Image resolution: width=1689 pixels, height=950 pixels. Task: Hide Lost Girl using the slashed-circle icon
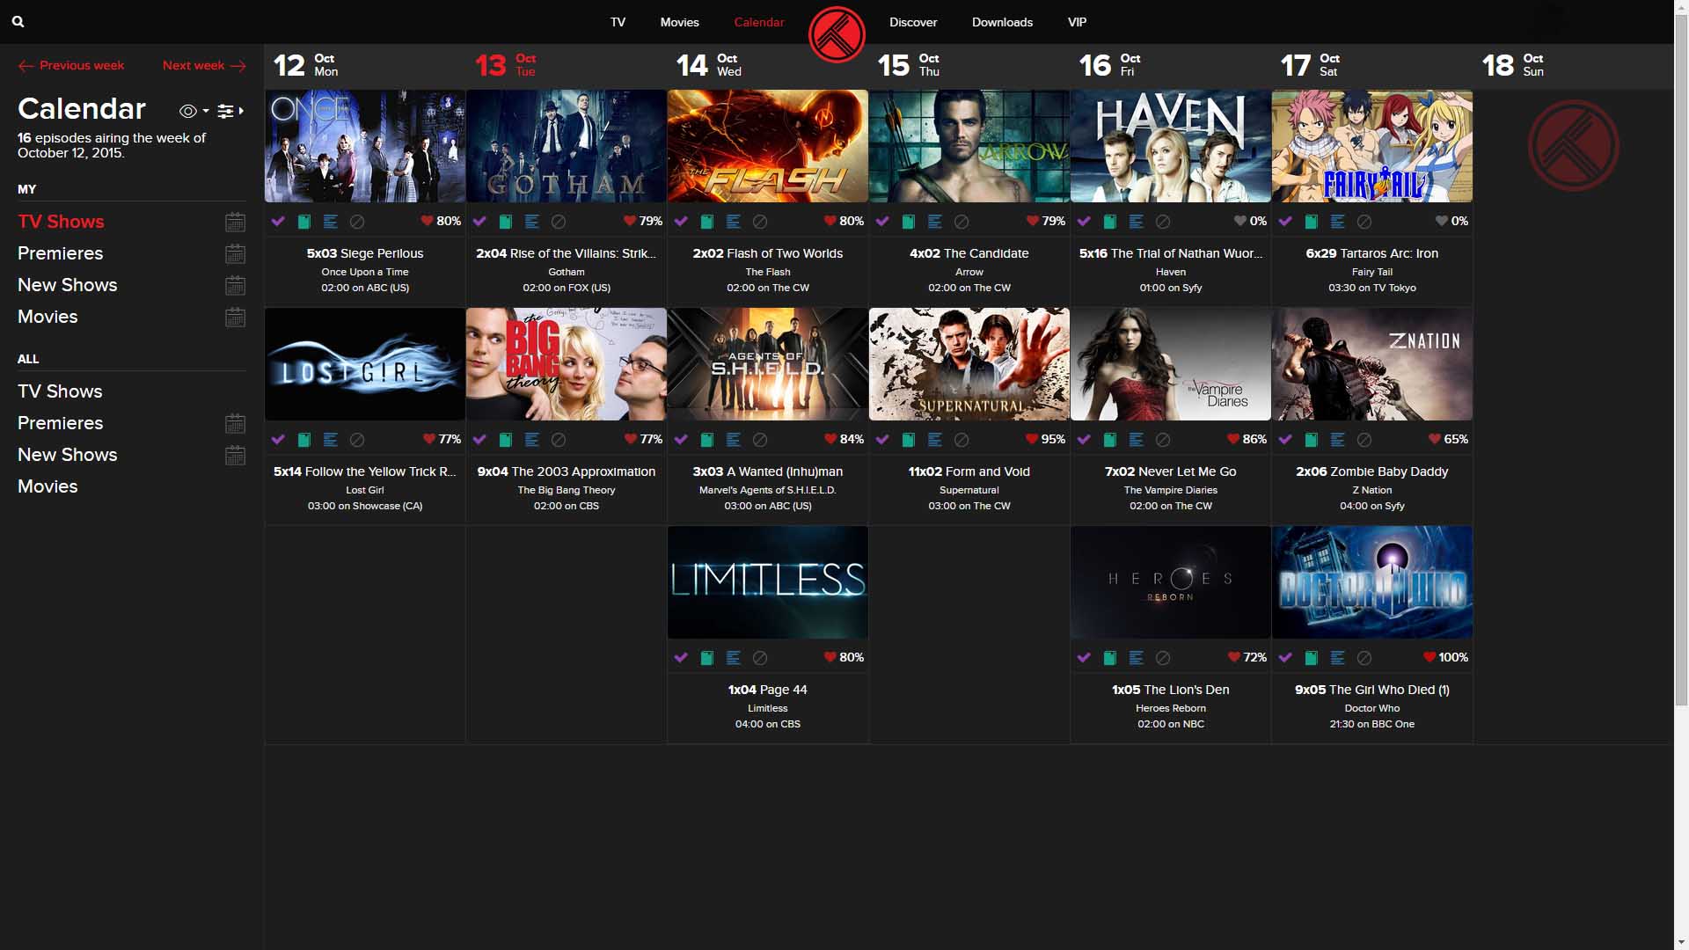click(357, 440)
